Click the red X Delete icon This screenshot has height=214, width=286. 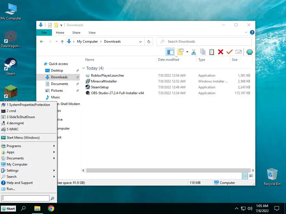[x=221, y=52]
